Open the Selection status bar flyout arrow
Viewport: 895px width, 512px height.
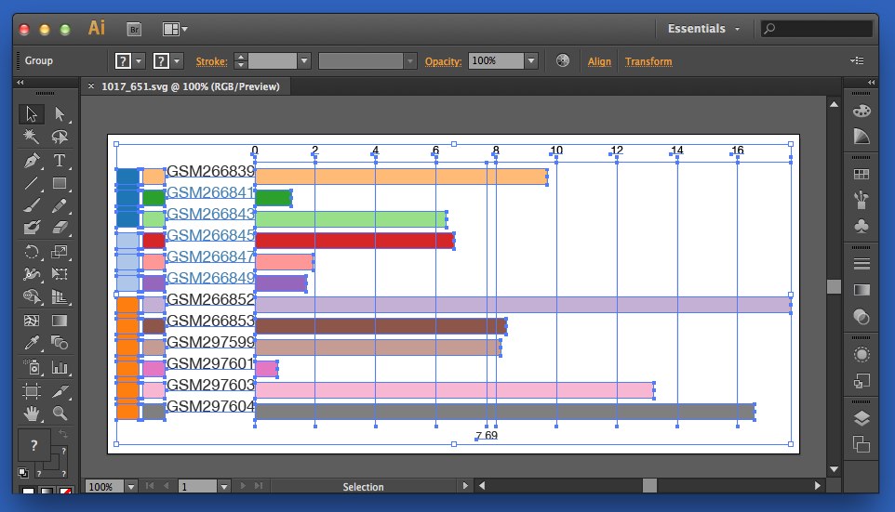[x=465, y=486]
